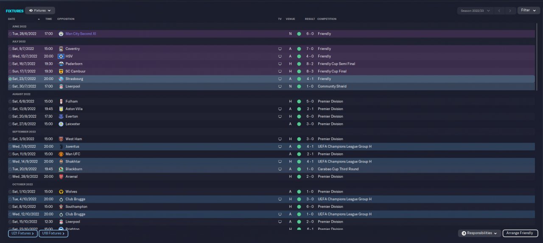The width and height of the screenshot is (543, 243).
Task: Click the TV broadcast icon on Strasbourg row
Action: (280, 79)
